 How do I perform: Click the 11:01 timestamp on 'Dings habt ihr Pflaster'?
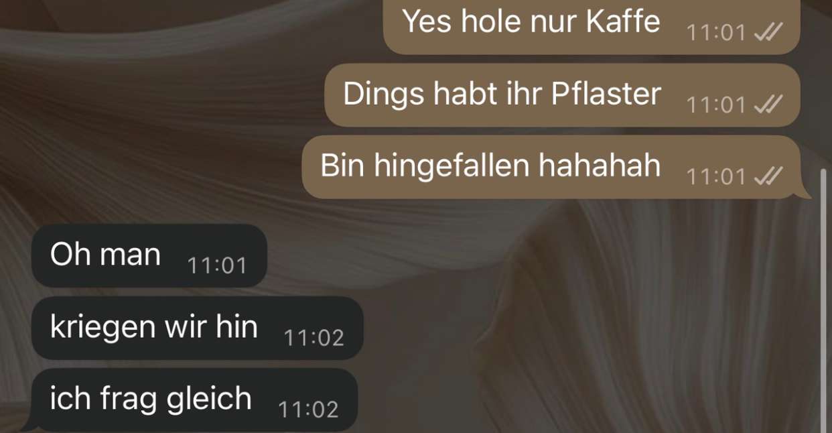[x=716, y=105]
